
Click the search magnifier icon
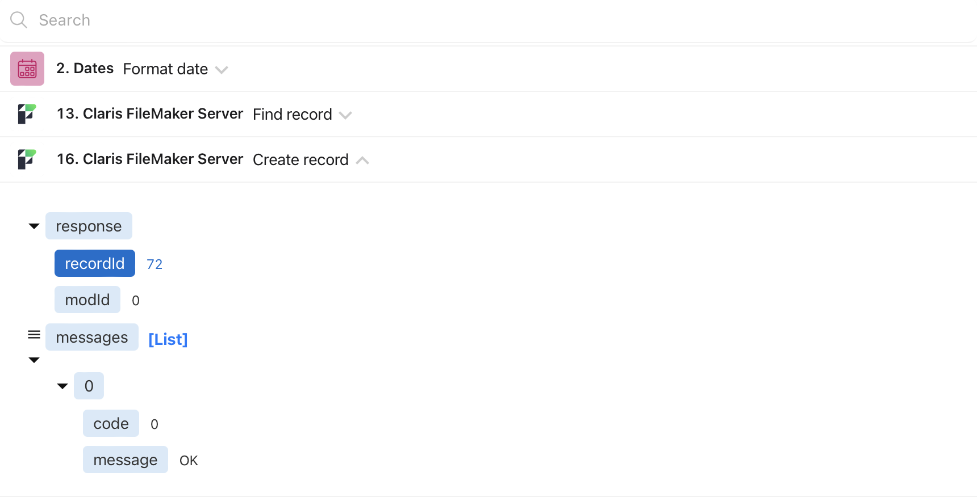pyautogui.click(x=18, y=20)
